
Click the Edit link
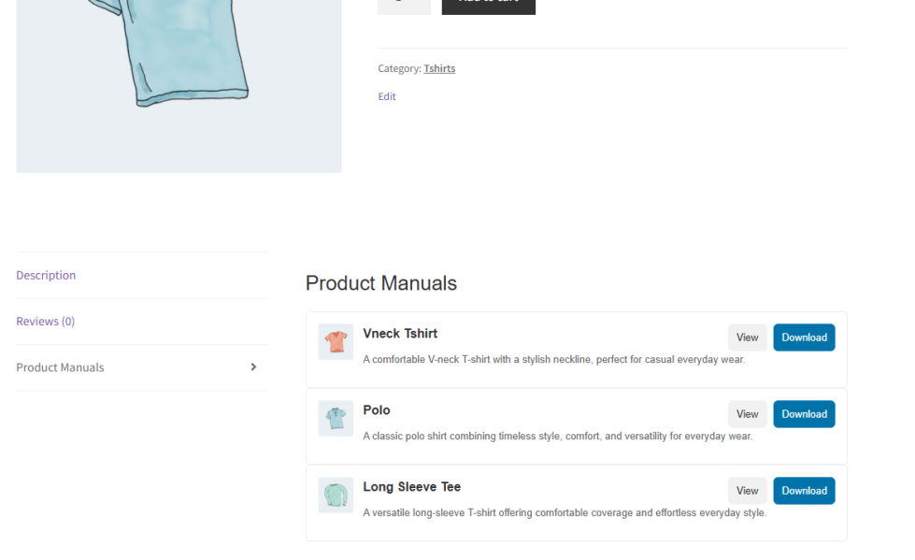(387, 96)
